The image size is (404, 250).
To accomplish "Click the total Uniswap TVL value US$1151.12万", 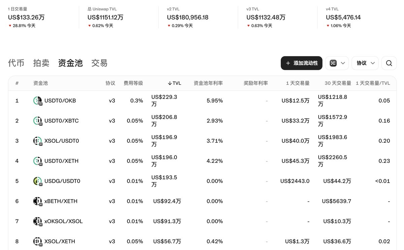I will [x=105, y=17].
